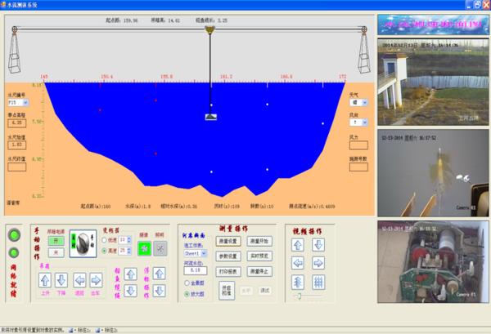Select the 全景图 panorama view radio button
Viewport: 491px width, 334px height.
tap(187, 283)
